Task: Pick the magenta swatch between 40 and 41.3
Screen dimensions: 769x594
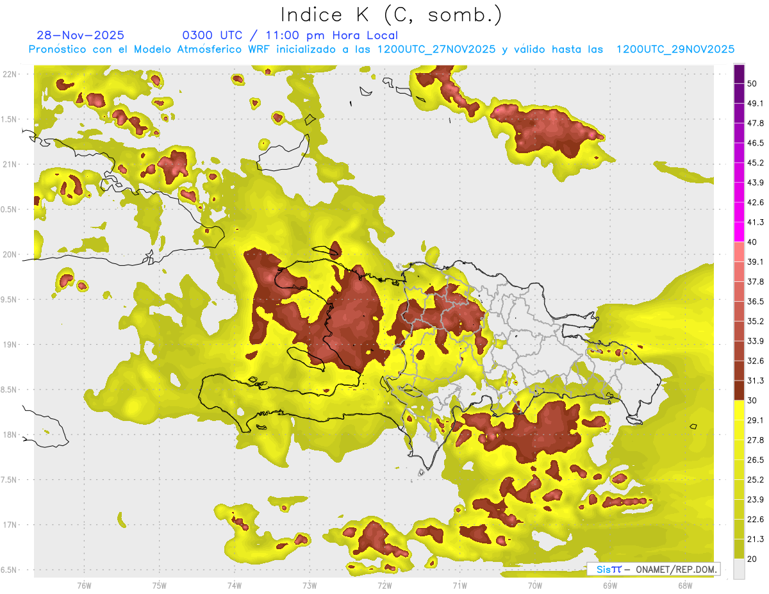Action: [x=739, y=232]
